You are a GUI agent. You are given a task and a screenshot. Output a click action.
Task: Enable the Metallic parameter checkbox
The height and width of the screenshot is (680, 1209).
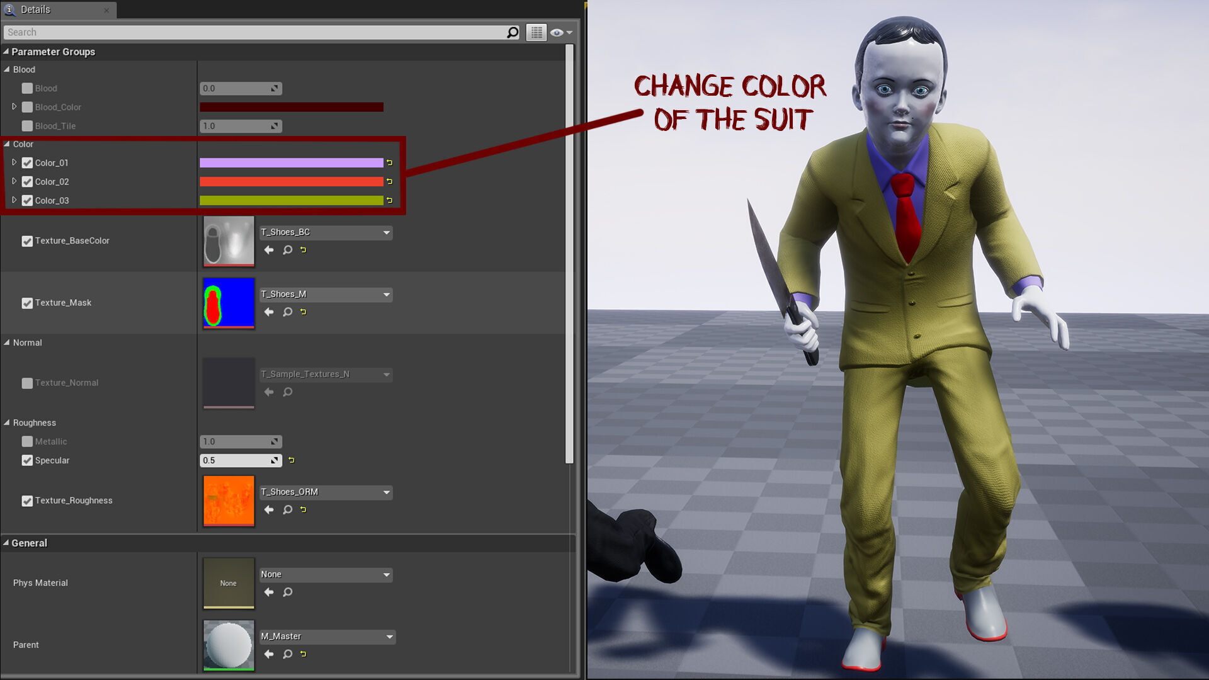pyautogui.click(x=27, y=442)
